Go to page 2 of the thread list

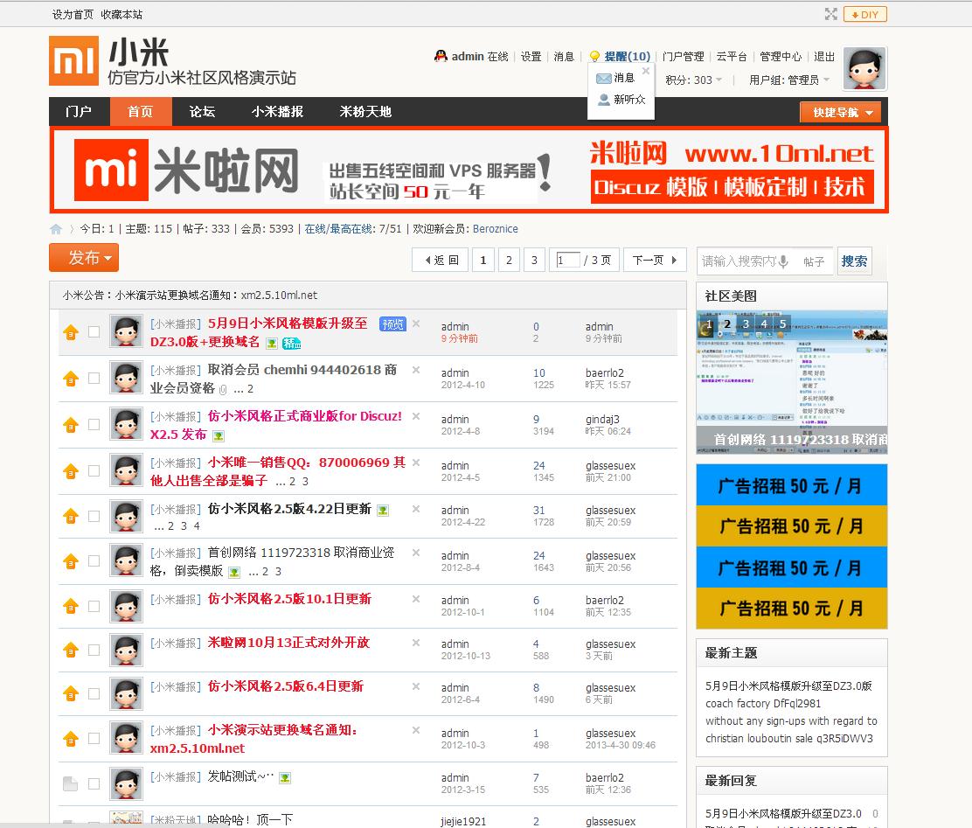[x=509, y=260]
